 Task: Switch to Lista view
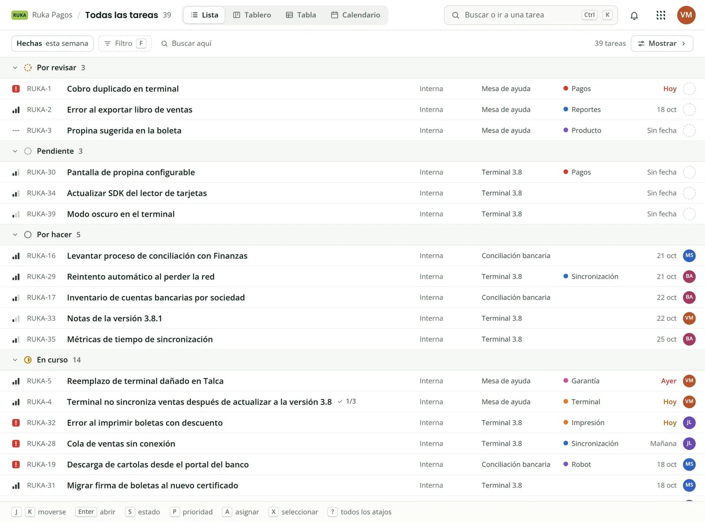point(204,15)
